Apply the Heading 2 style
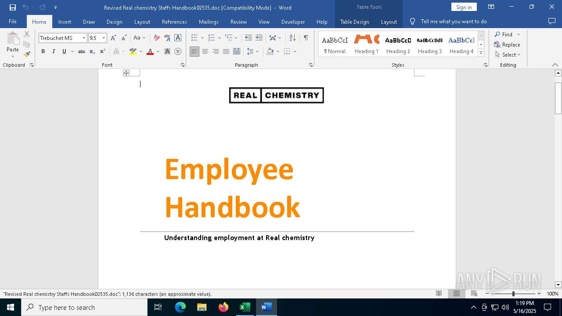Image resolution: width=562 pixels, height=316 pixels. click(398, 45)
